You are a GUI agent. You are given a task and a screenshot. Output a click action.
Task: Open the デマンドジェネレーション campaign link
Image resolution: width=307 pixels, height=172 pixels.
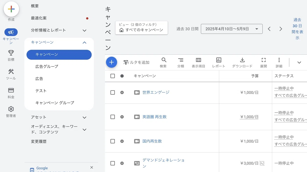pyautogui.click(x=163, y=163)
